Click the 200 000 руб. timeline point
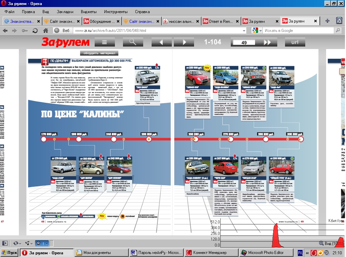The width and height of the screenshot is (346, 257). coord(79,139)
